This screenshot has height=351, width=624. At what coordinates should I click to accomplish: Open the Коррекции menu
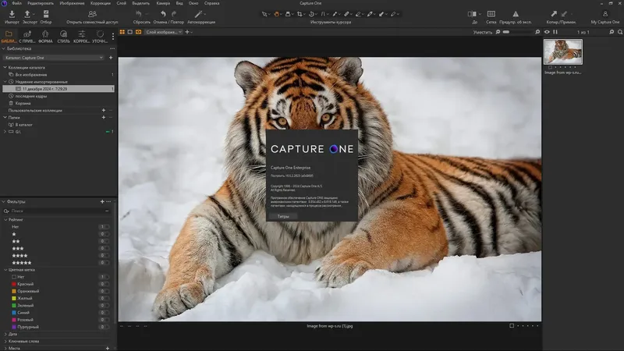point(100,4)
